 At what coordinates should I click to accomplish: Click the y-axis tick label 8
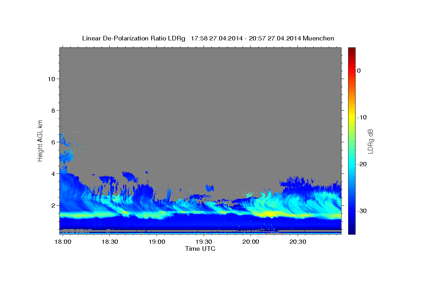pyautogui.click(x=53, y=110)
